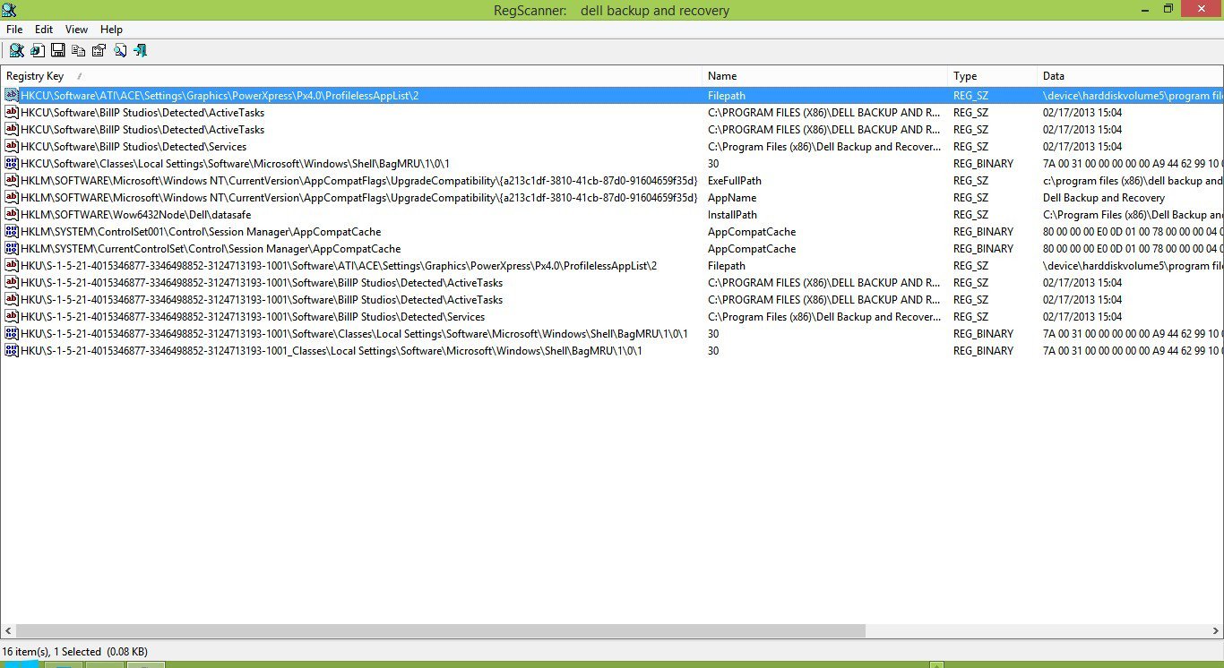Click the Find magnifier toolbar icon
This screenshot has height=668, width=1224.
point(119,50)
